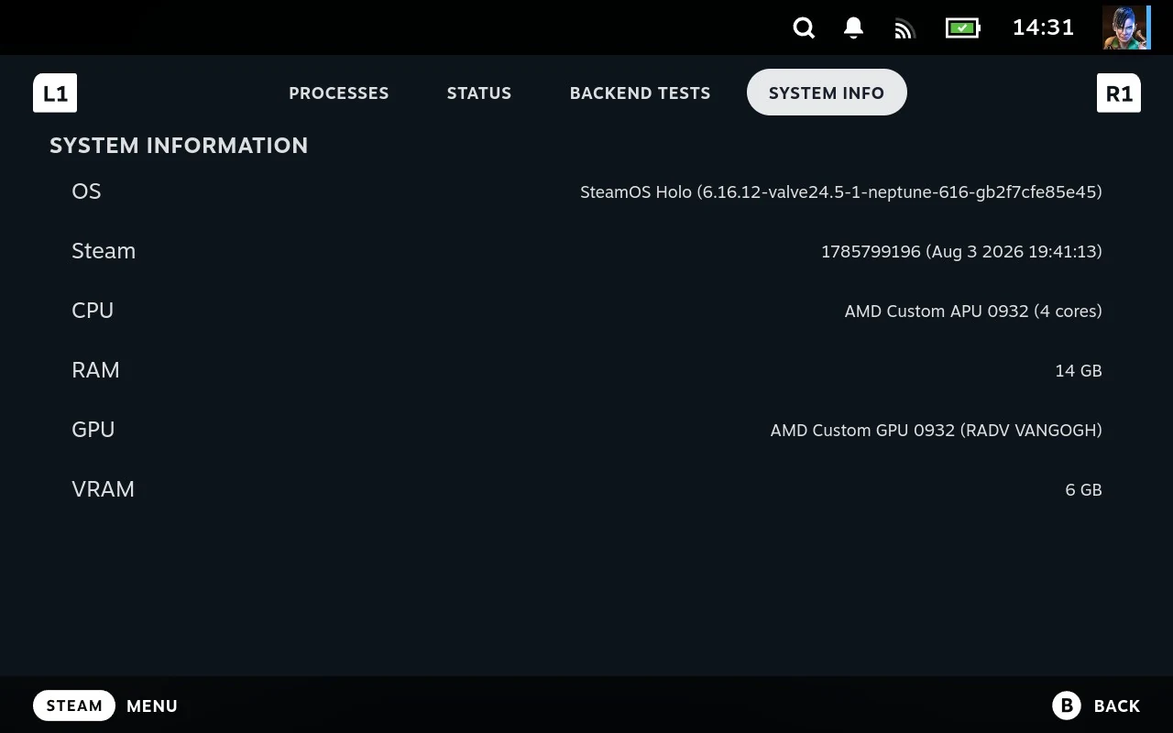Click the SteamOS Holo version string
This screenshot has width=1173, height=733.
841,192
